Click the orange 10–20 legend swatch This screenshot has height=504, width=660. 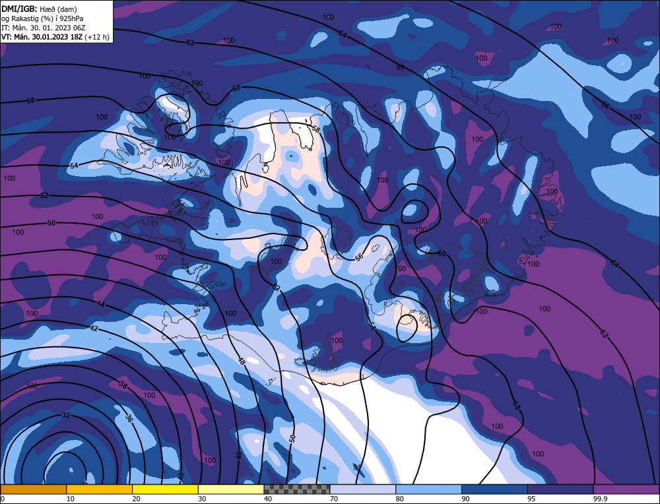point(100,489)
